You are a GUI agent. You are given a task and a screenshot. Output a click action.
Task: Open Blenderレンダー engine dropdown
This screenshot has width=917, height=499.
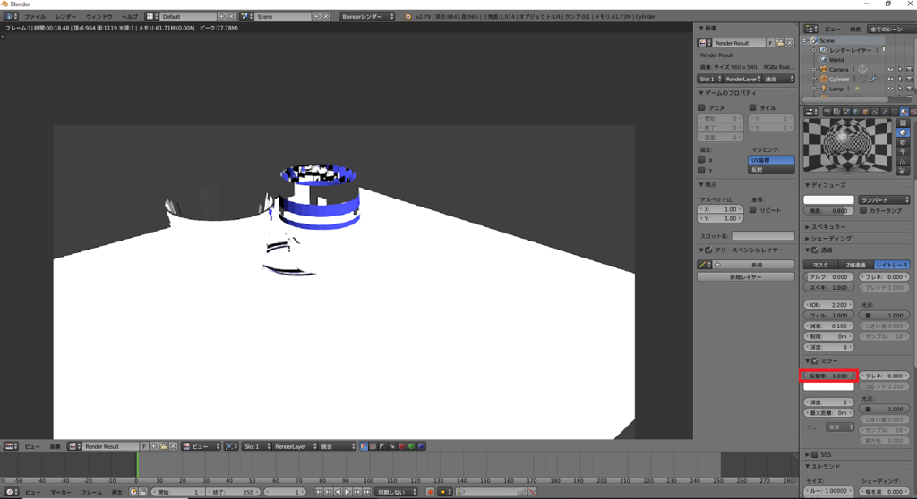pyautogui.click(x=368, y=16)
